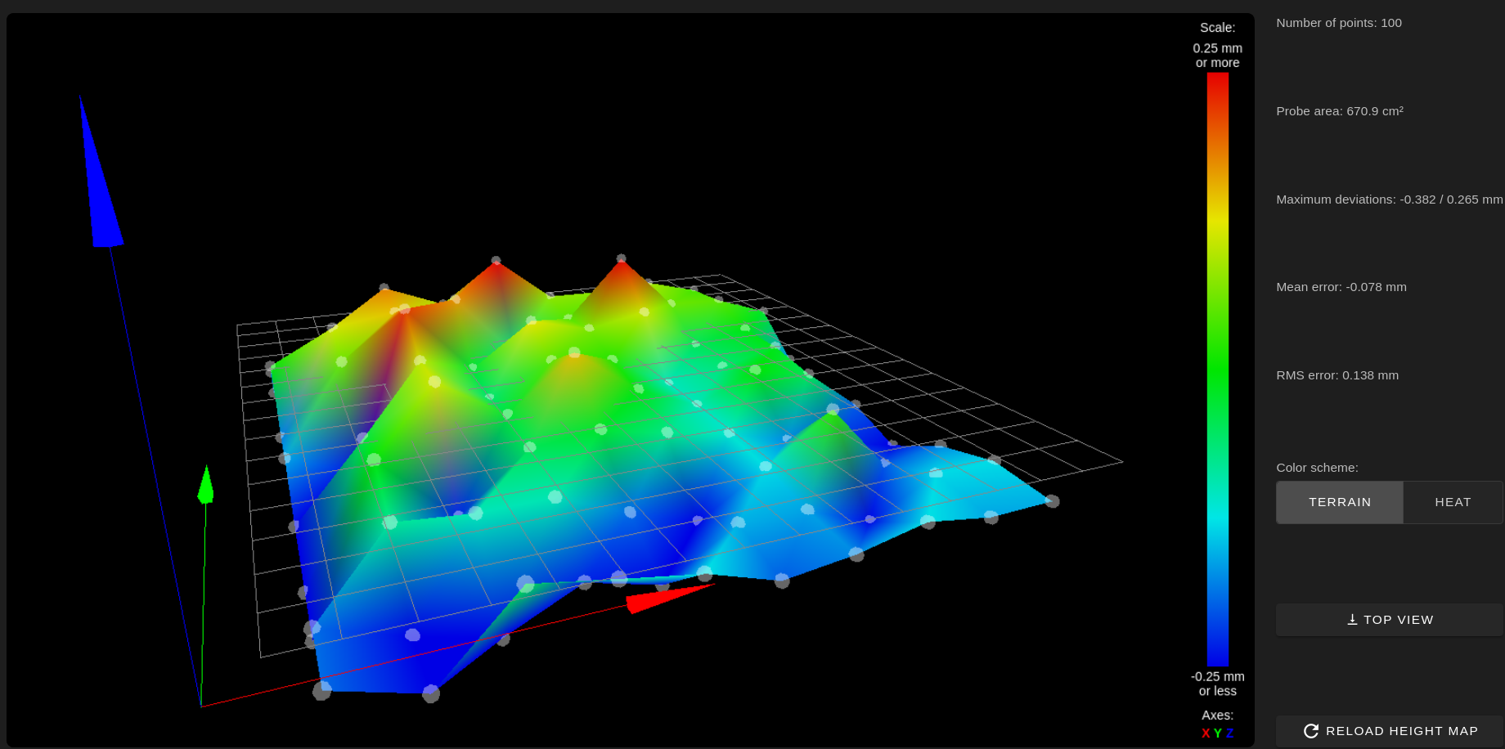Click the Top View button

pyautogui.click(x=1390, y=620)
